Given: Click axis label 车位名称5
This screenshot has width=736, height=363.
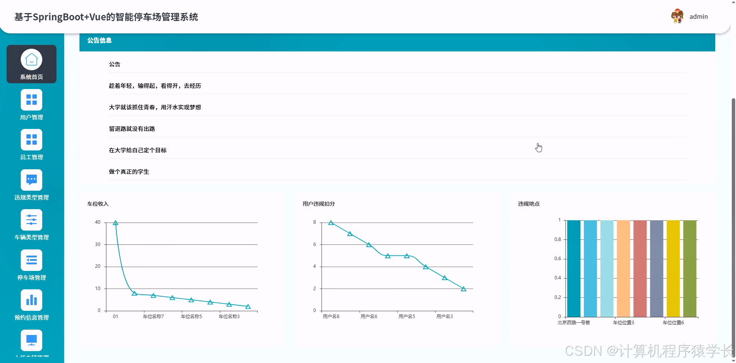Looking at the screenshot, I should pos(191,317).
